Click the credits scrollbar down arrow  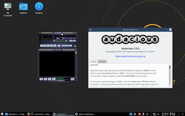point(170,86)
